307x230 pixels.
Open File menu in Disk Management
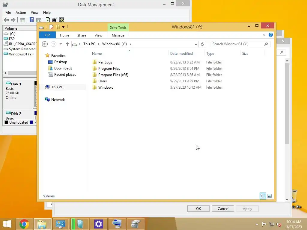(8, 13)
